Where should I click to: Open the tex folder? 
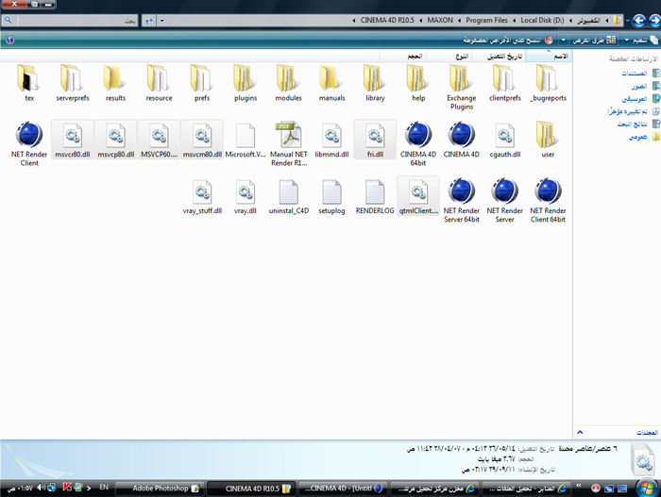(x=29, y=83)
